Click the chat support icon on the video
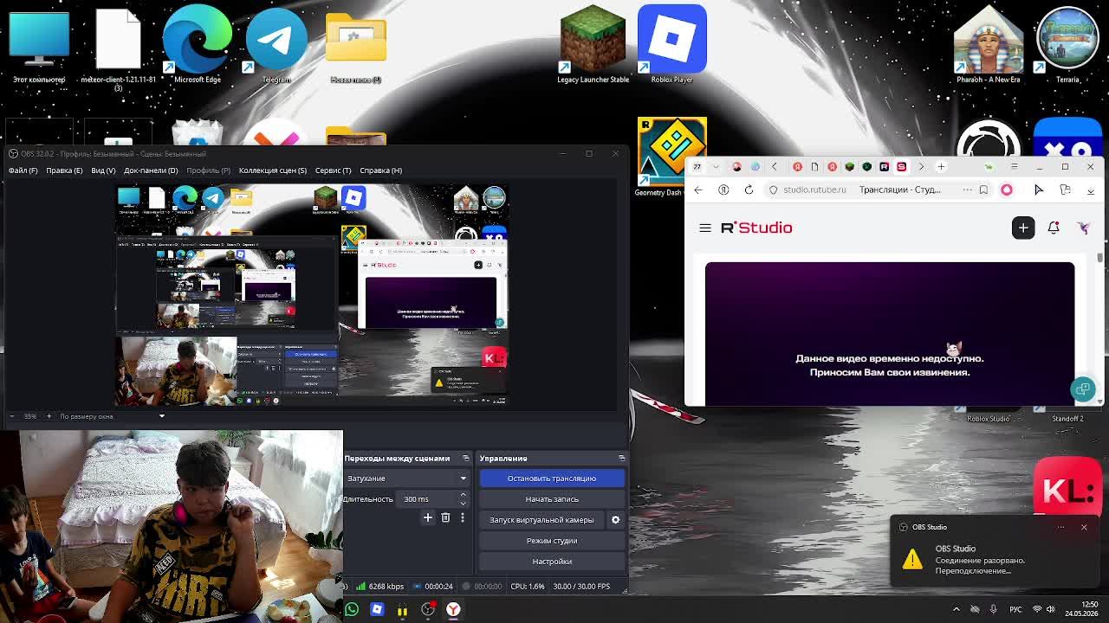The width and height of the screenshot is (1109, 623). coord(1083,389)
